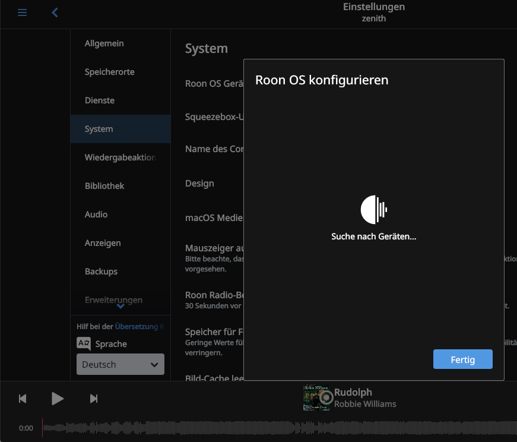The width and height of the screenshot is (517, 442).
Task: Open the Speicherorte settings section
Action: pos(110,72)
